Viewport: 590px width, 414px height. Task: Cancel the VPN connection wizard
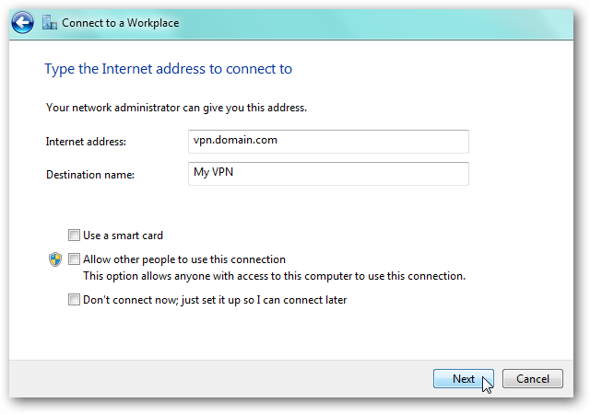pyautogui.click(x=532, y=379)
